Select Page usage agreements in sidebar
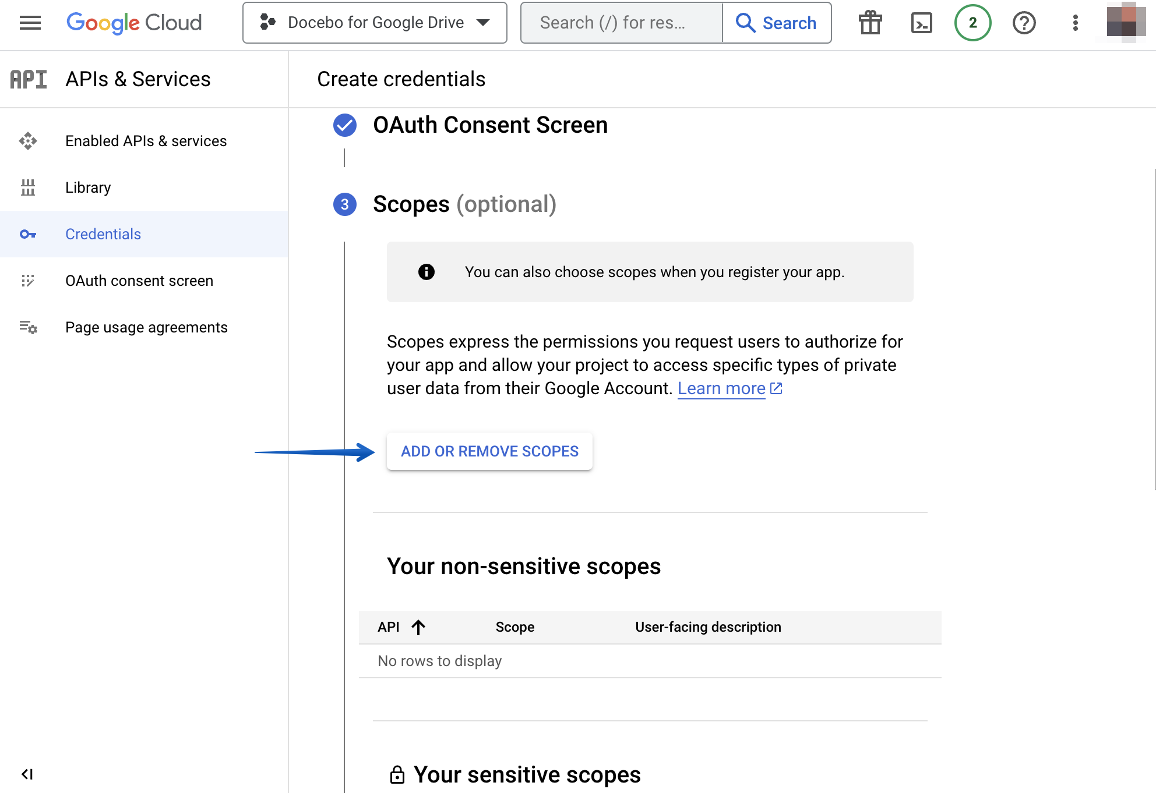 146,327
